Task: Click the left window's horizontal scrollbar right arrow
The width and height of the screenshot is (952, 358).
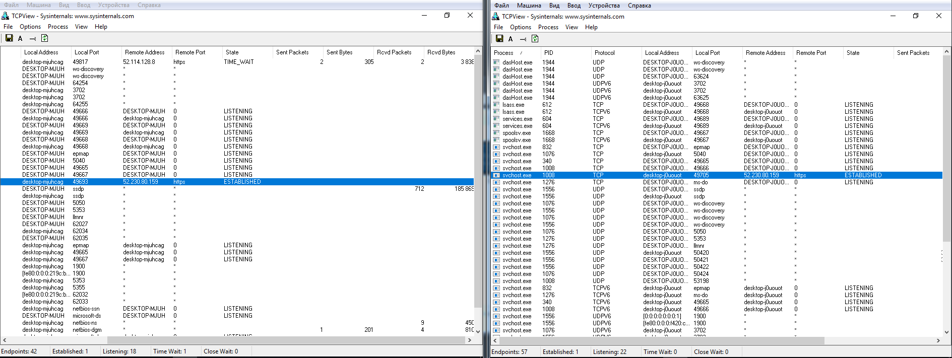Action: [470, 340]
